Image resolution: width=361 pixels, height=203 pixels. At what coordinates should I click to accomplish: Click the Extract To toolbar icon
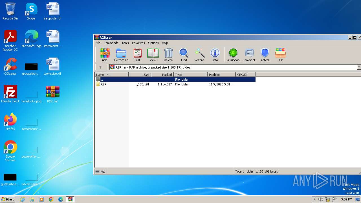121,55
